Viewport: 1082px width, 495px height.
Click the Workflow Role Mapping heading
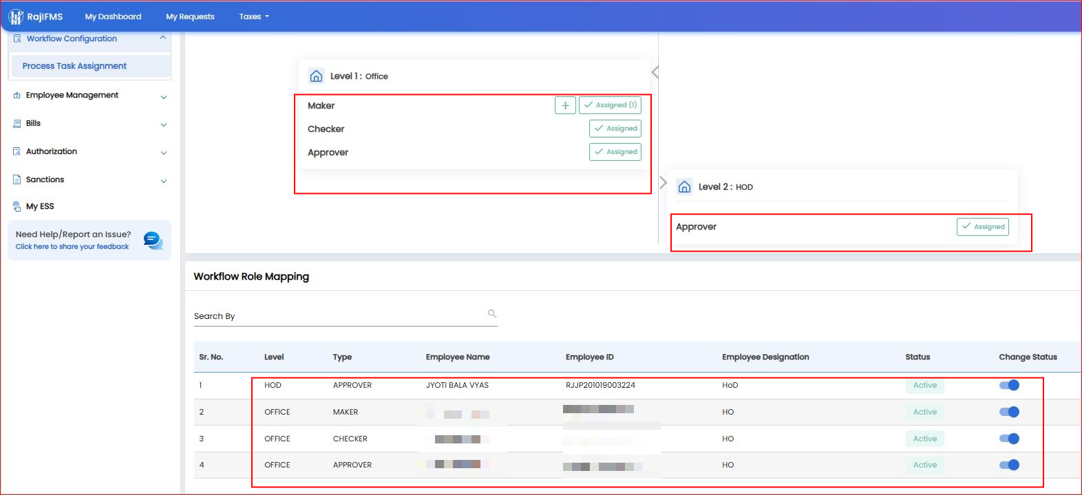pos(251,276)
